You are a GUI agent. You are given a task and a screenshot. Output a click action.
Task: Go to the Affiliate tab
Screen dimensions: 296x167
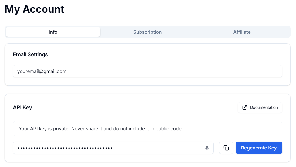242,32
